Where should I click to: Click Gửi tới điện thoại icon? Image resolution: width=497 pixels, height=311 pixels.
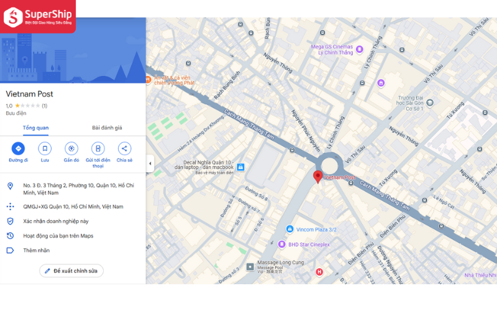coord(98,148)
